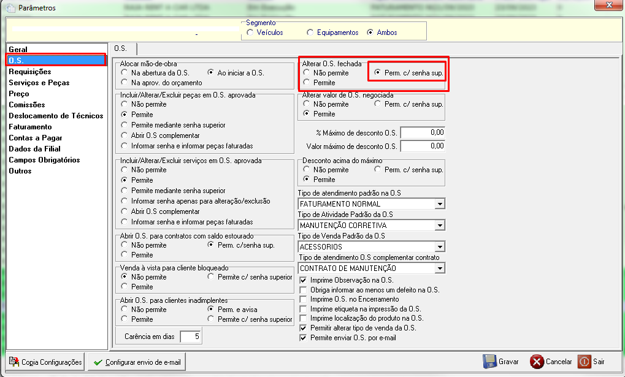Choose 'Na abertura da O.S.' labor allocation
This screenshot has height=377, width=625.
(x=125, y=72)
